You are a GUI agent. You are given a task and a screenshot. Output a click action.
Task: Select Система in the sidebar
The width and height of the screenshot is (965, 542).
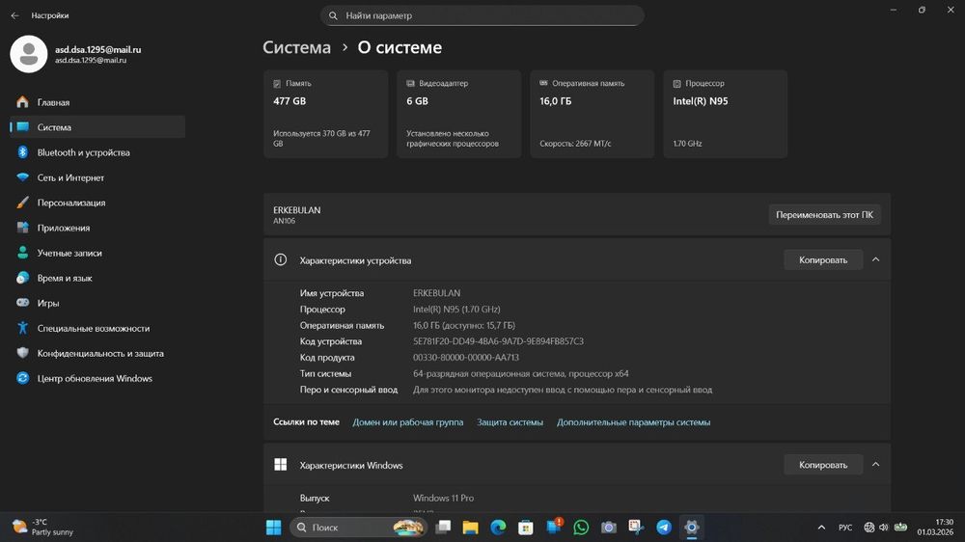[97, 127]
